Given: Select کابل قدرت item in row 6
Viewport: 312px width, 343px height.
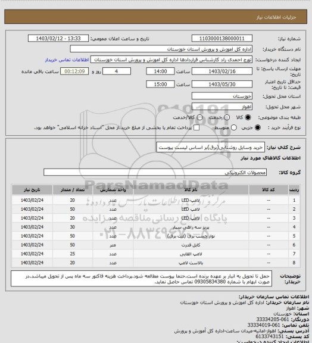Looking at the screenshot, I should [191, 245].
